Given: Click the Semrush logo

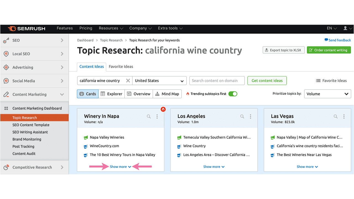Looking at the screenshot, I should click(x=27, y=28).
